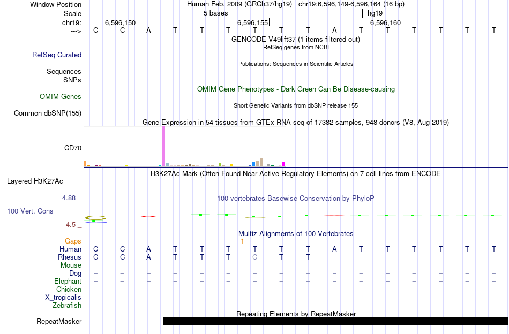509x334 pixels.
Task: Click the GENCODE V49lift37 track title
Action: tap(296, 39)
